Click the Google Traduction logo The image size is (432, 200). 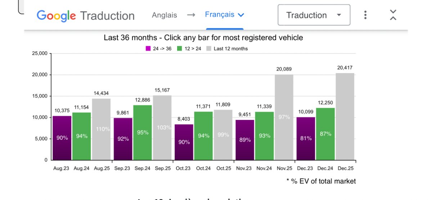coord(85,15)
